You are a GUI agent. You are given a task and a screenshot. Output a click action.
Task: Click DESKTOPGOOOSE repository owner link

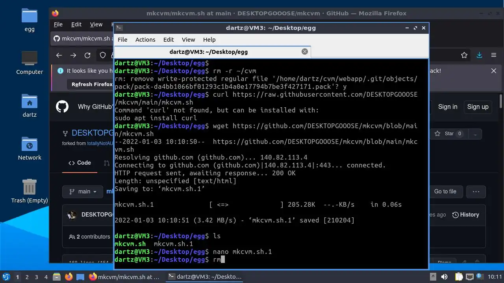(x=93, y=133)
